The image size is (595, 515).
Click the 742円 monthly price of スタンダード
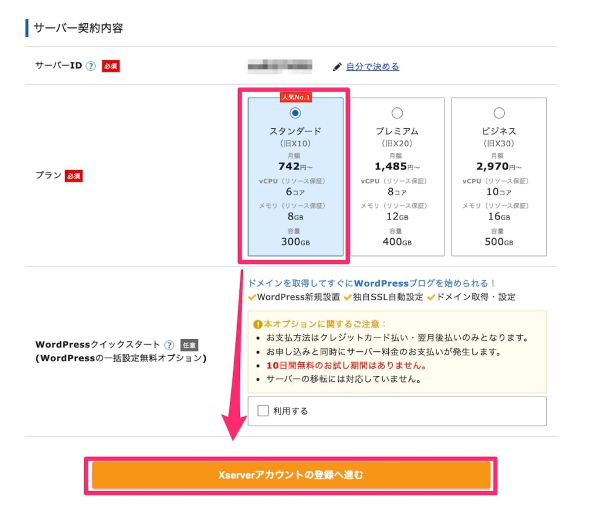tap(295, 166)
